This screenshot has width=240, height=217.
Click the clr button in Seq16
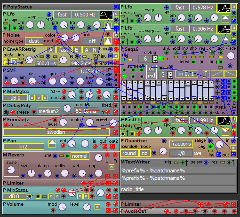tap(152, 69)
